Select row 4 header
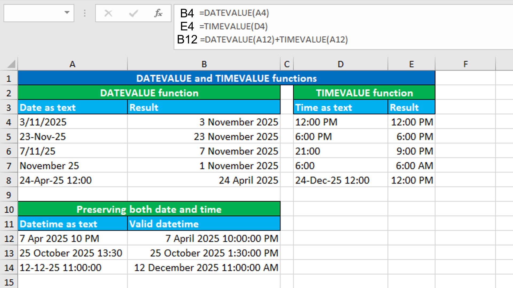Screen dimensions: 513x288 coord(9,122)
